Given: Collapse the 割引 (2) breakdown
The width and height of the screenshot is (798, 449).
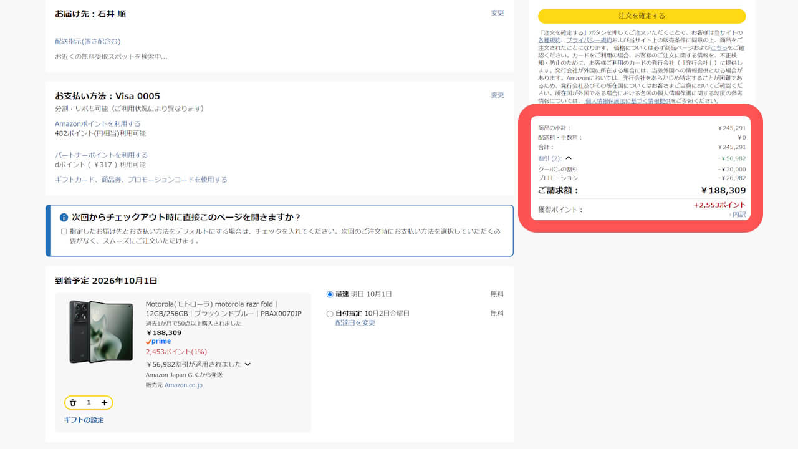Looking at the screenshot, I should tap(569, 158).
